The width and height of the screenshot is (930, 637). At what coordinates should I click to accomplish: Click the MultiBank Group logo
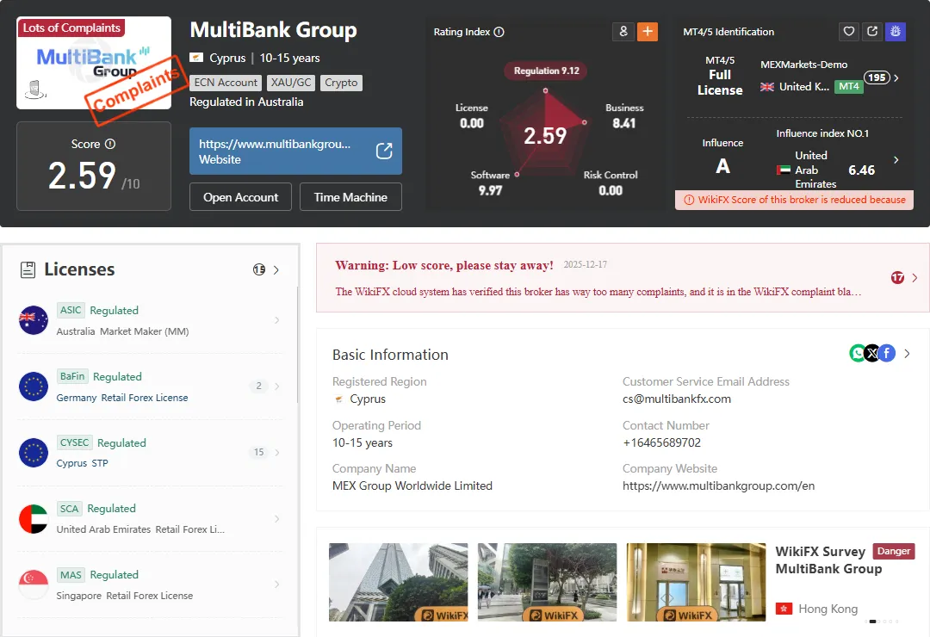coord(94,63)
